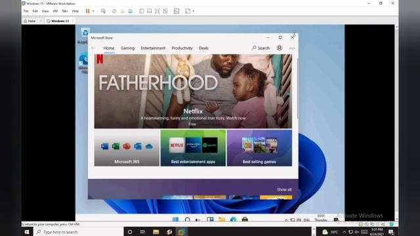Viewport: 420px width, 236px height.
Task: Click the host taskbar search box
Action: coord(78,232)
